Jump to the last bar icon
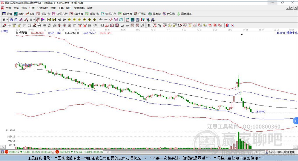298x161 pixels. (x=54, y=19)
